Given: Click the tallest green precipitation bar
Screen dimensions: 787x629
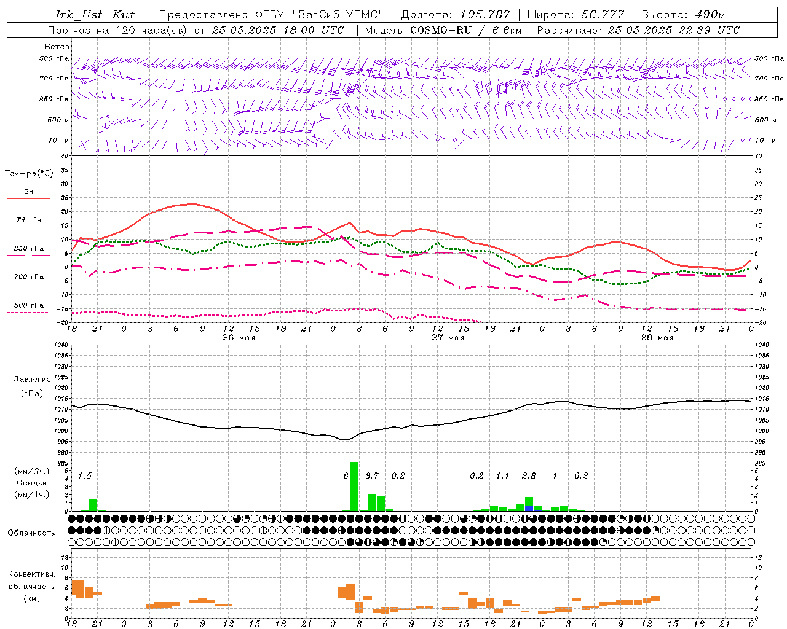Looking at the screenshot, I should (x=354, y=486).
